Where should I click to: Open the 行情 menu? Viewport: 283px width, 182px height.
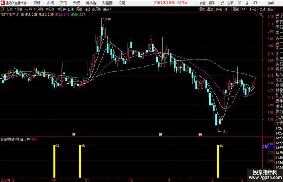coord(37,3)
